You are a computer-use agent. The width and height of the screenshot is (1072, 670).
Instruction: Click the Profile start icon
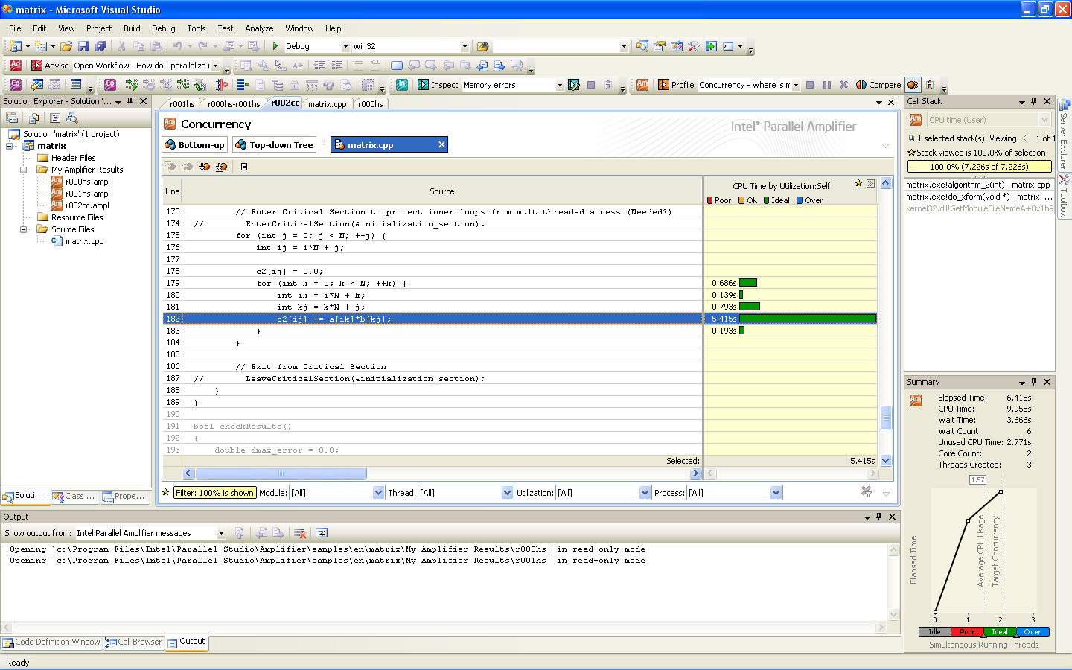pos(663,85)
